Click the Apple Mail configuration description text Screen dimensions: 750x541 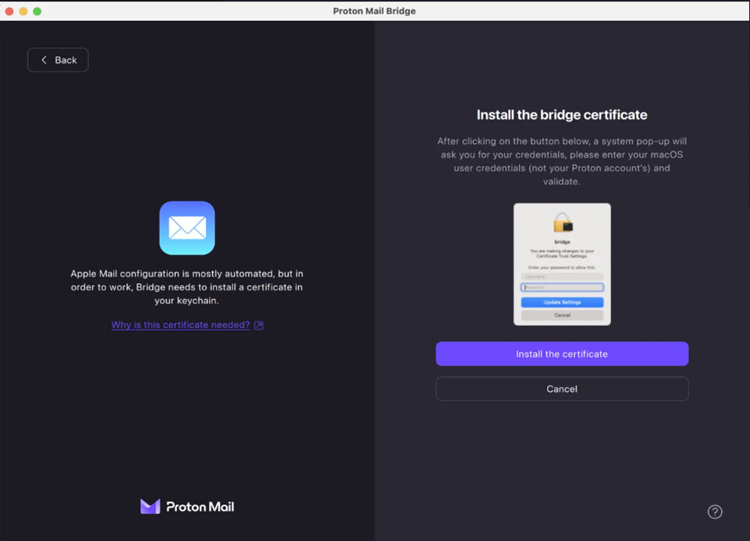click(187, 287)
